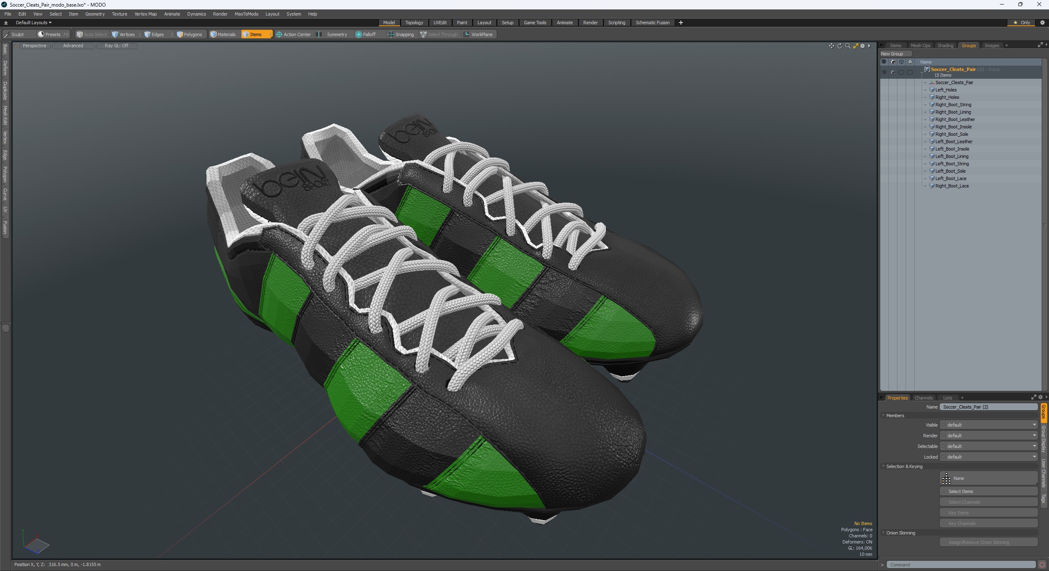1049x571 pixels.
Task: Open the Action Center options
Action: pyautogui.click(x=294, y=34)
